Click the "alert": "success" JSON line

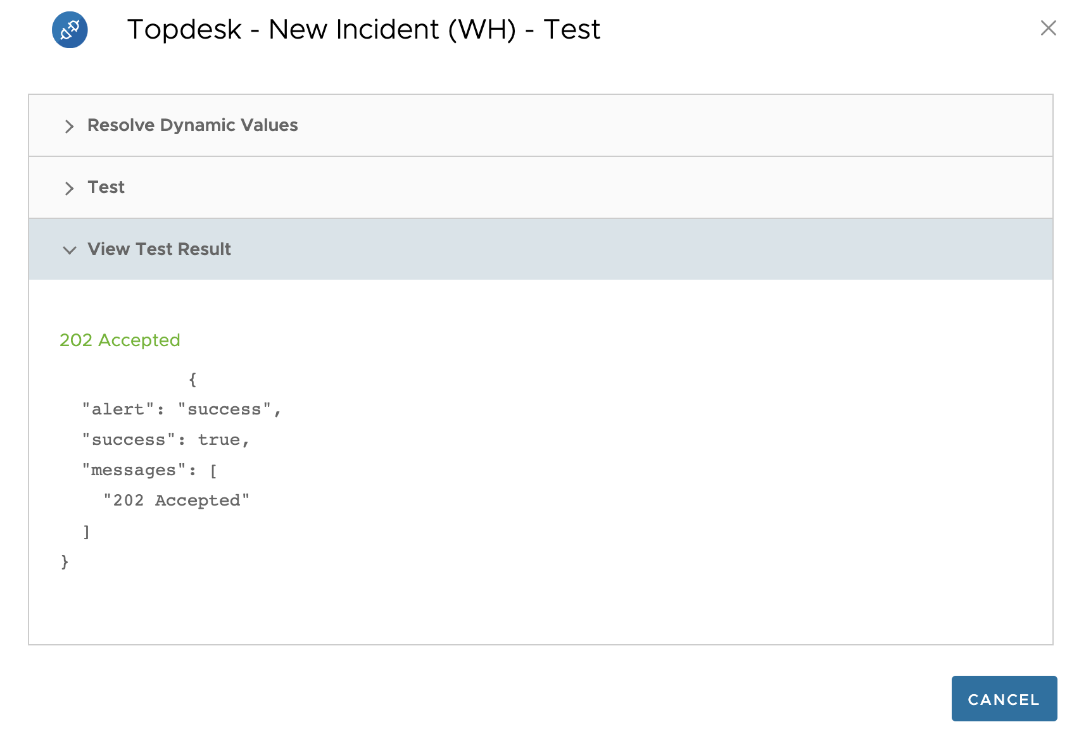click(x=181, y=409)
